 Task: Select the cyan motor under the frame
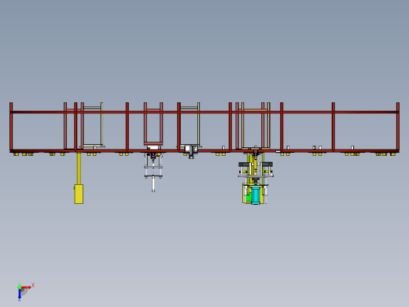tap(255, 195)
